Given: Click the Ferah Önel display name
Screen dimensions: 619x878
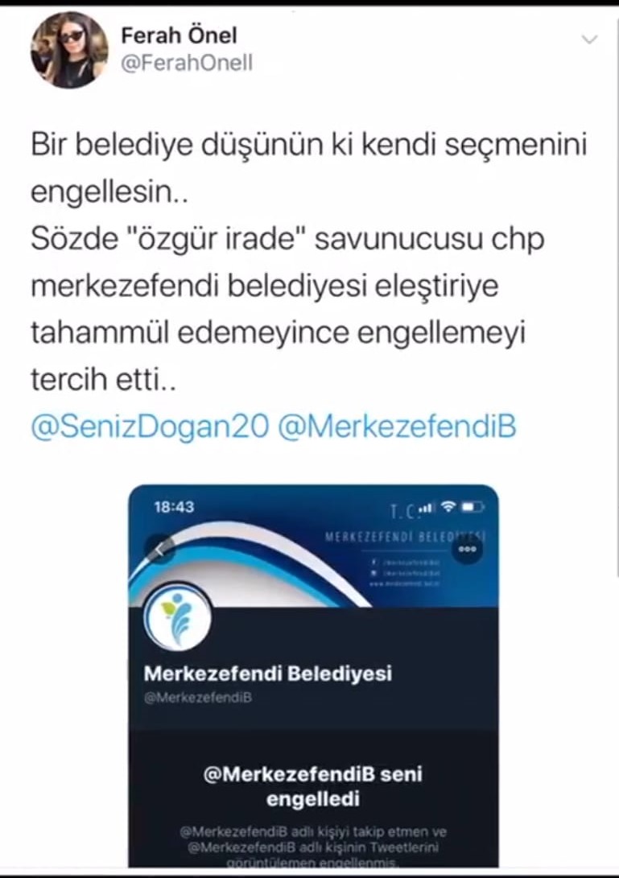Looking at the screenshot, I should click(180, 36).
